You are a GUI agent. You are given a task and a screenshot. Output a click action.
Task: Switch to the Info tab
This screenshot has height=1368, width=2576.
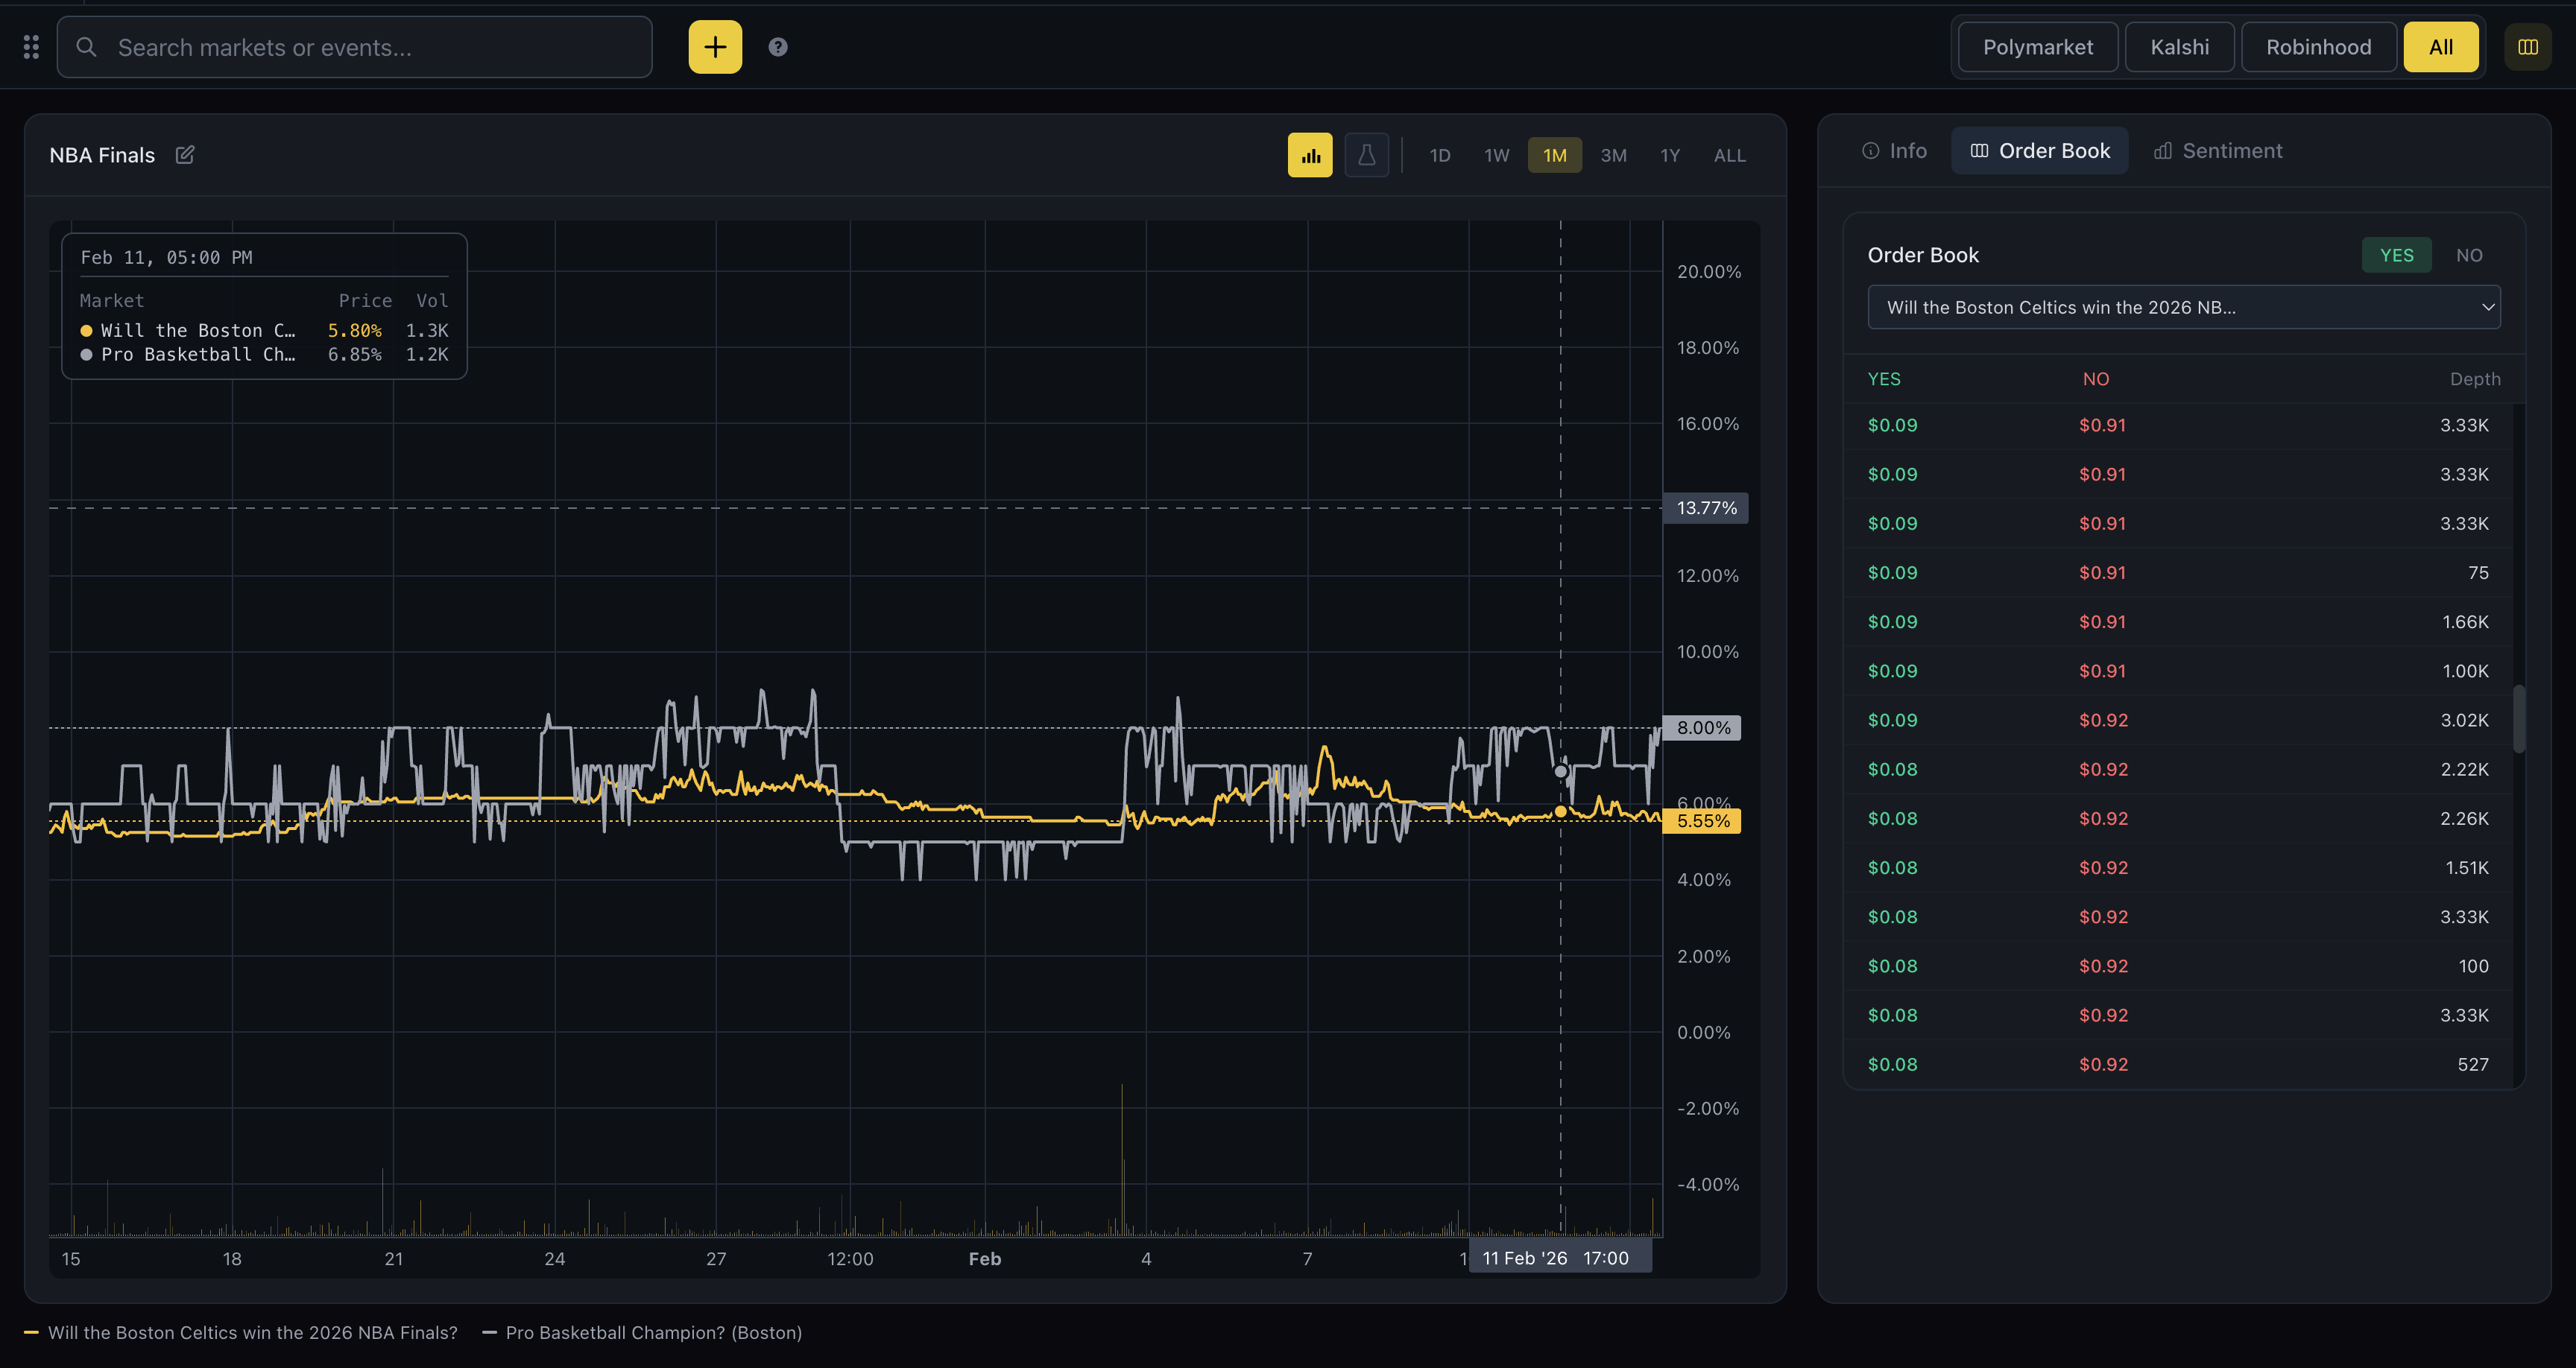point(1894,151)
